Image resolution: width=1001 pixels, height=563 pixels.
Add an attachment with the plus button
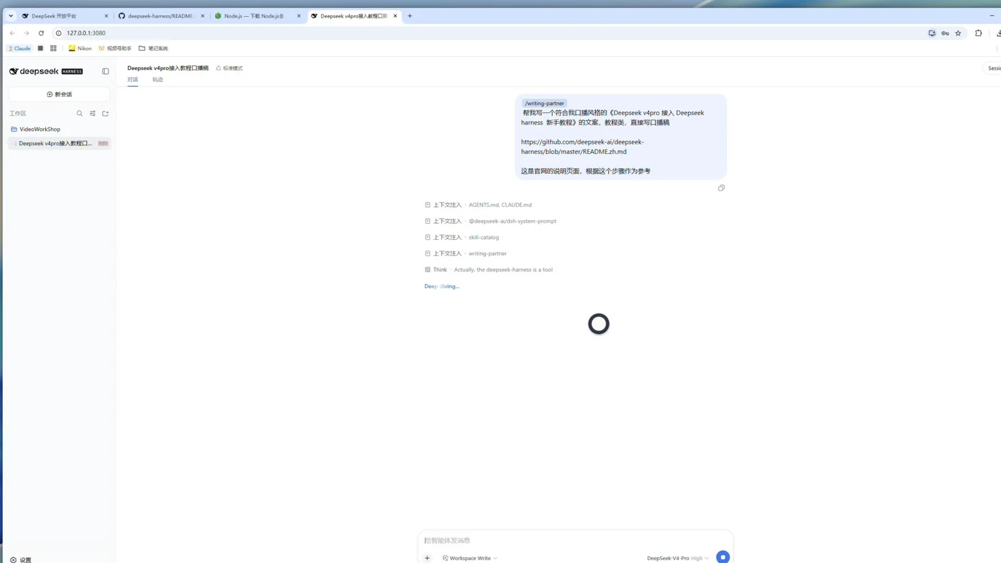[427, 558]
